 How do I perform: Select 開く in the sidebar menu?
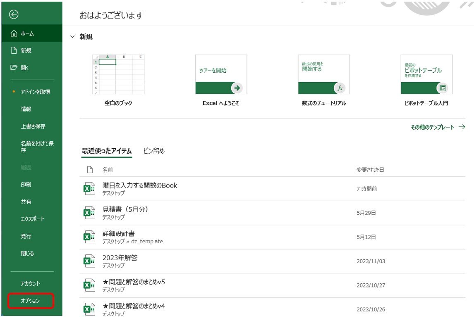click(x=32, y=68)
